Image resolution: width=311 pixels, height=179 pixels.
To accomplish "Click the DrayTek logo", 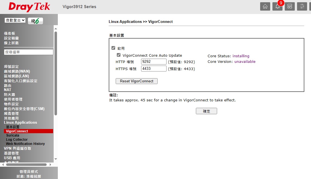I will [29, 7].
